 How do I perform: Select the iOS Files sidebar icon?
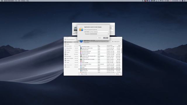point(65,50)
